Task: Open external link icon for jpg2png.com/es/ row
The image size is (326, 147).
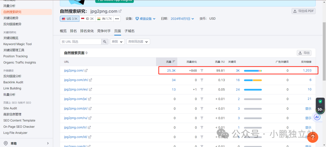Action: (91, 90)
